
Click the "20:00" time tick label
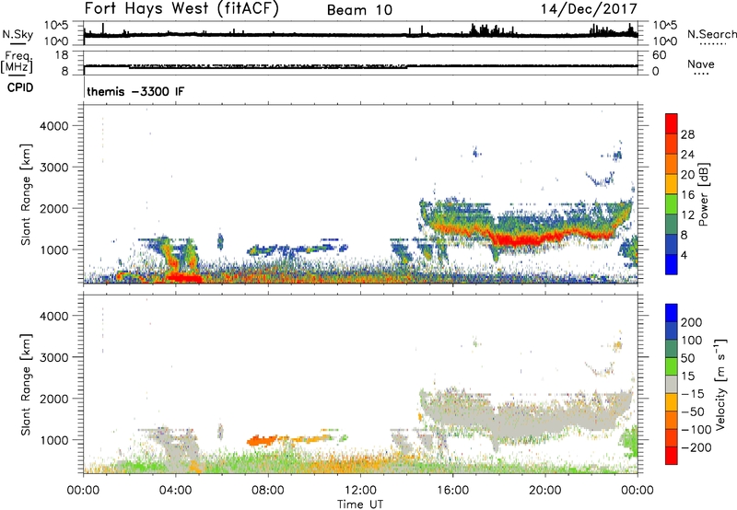coord(545,491)
